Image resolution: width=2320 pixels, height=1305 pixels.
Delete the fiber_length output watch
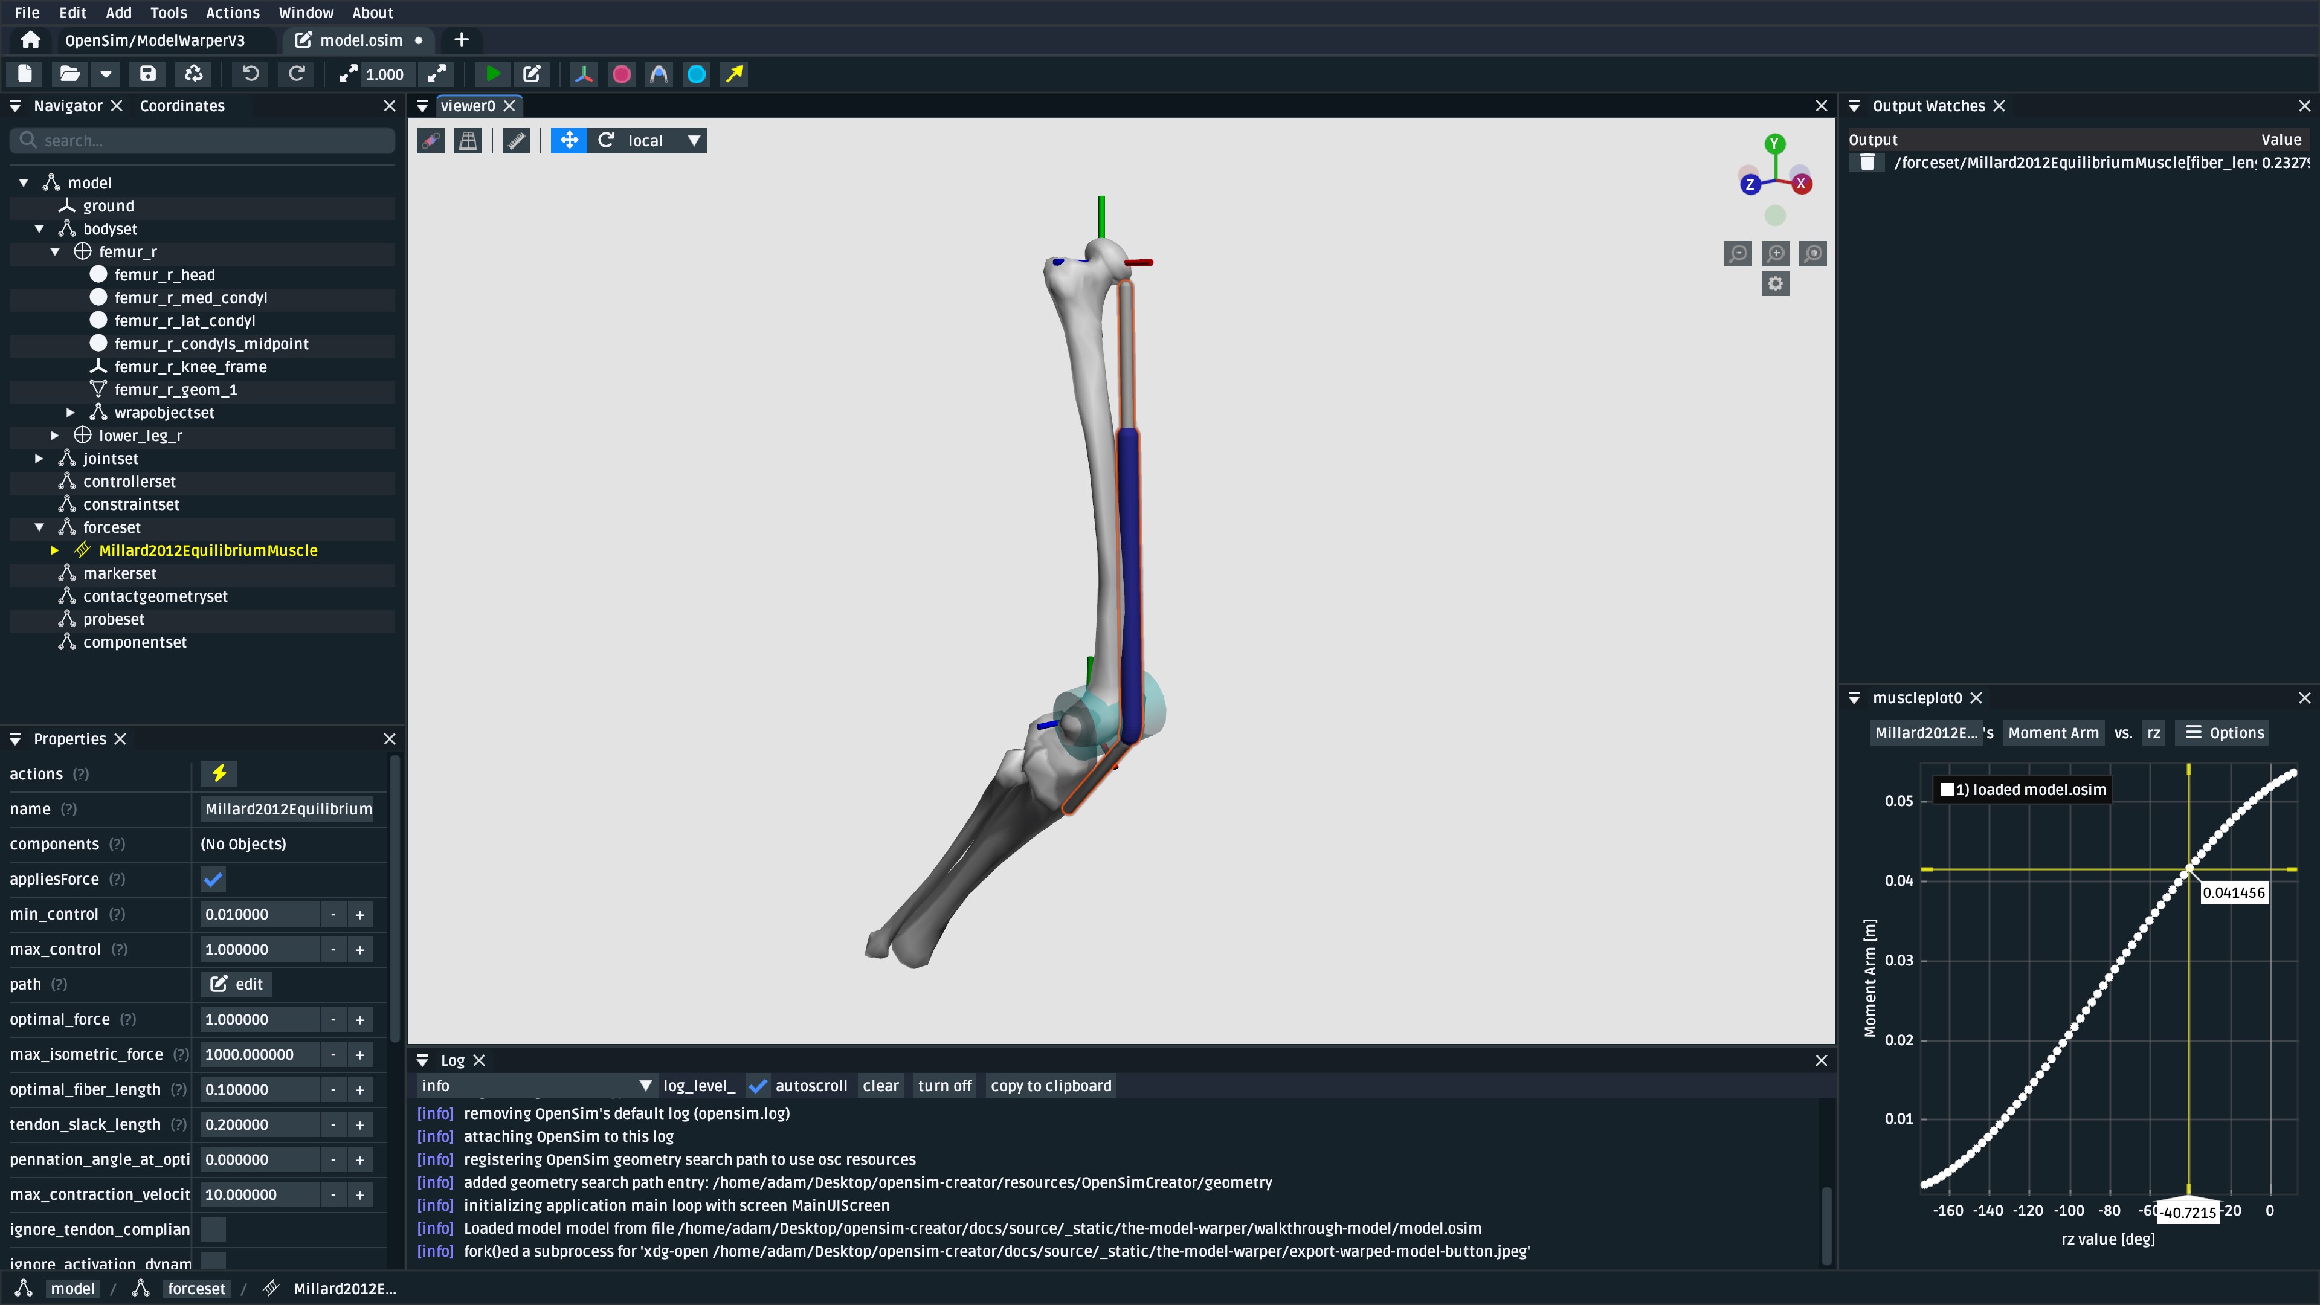point(1867,162)
